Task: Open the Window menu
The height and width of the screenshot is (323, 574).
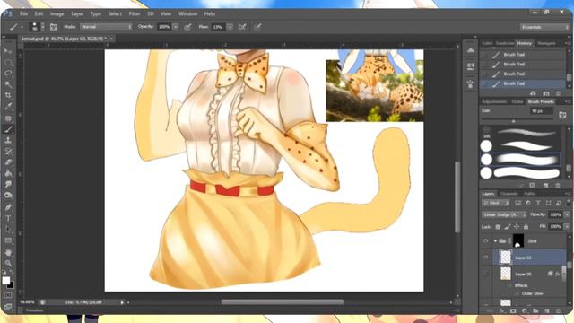Action: tap(187, 14)
